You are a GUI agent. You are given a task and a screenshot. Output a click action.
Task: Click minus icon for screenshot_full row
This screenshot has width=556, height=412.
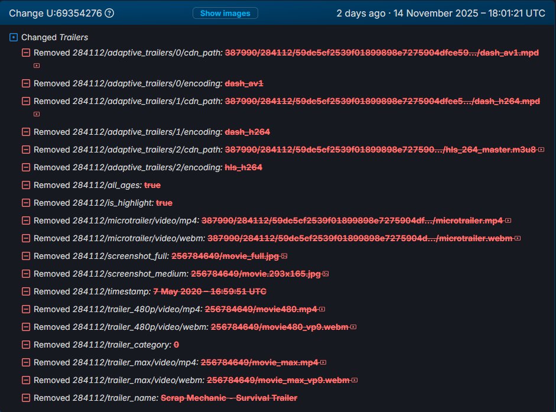tap(26, 256)
